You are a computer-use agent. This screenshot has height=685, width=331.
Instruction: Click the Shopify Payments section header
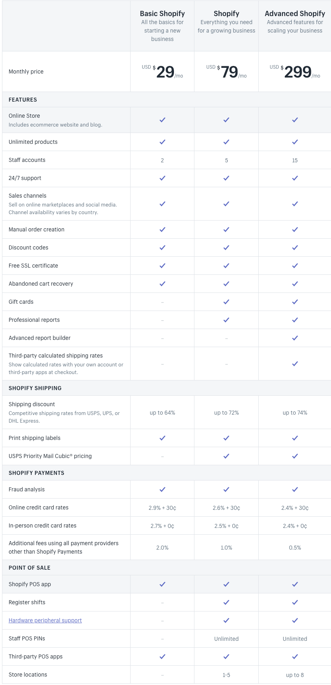click(x=37, y=473)
